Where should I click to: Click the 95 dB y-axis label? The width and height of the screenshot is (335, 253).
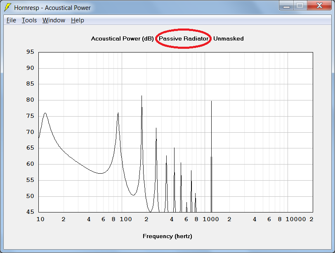point(30,52)
